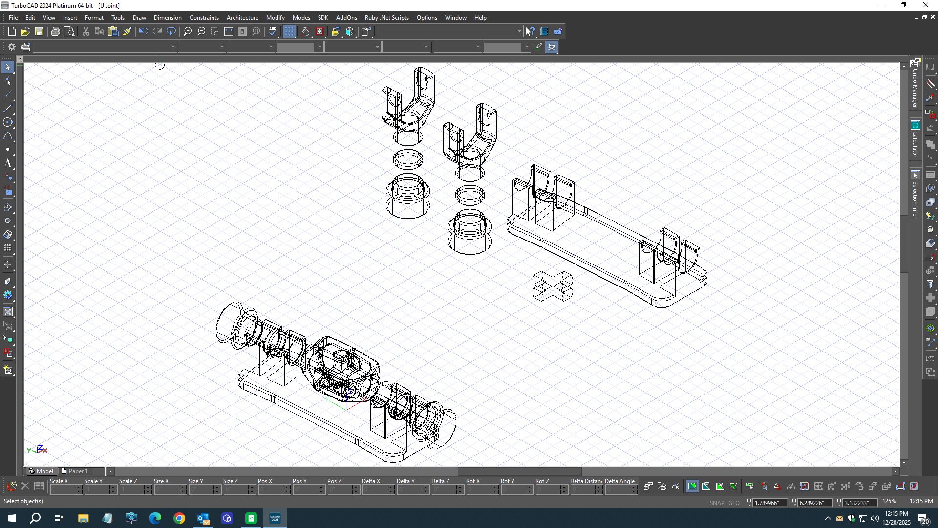
Task: Zoom in using the magnifier plus icon
Action: point(188,32)
